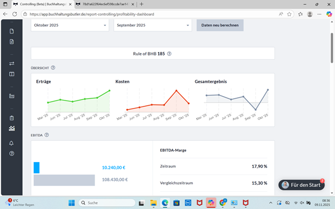Open browser profile icon

[310, 14]
